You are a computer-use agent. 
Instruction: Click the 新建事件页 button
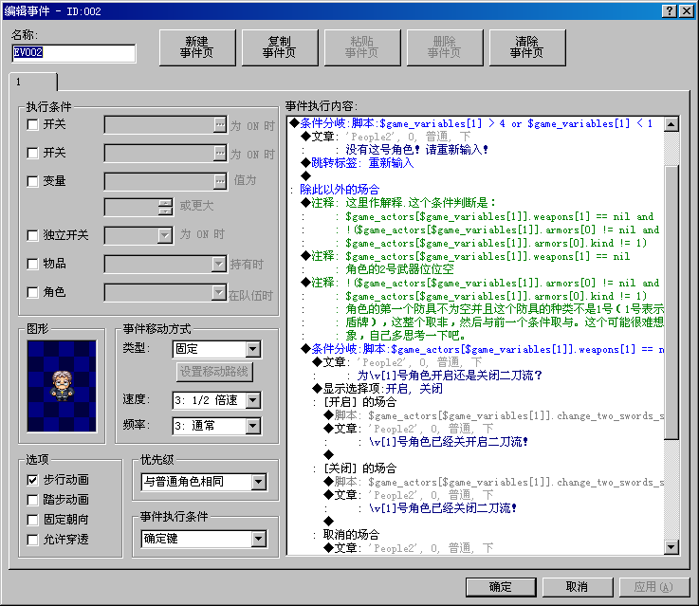pyautogui.click(x=197, y=47)
